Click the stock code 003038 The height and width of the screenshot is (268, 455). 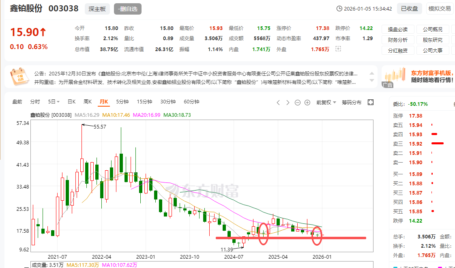(64, 9)
